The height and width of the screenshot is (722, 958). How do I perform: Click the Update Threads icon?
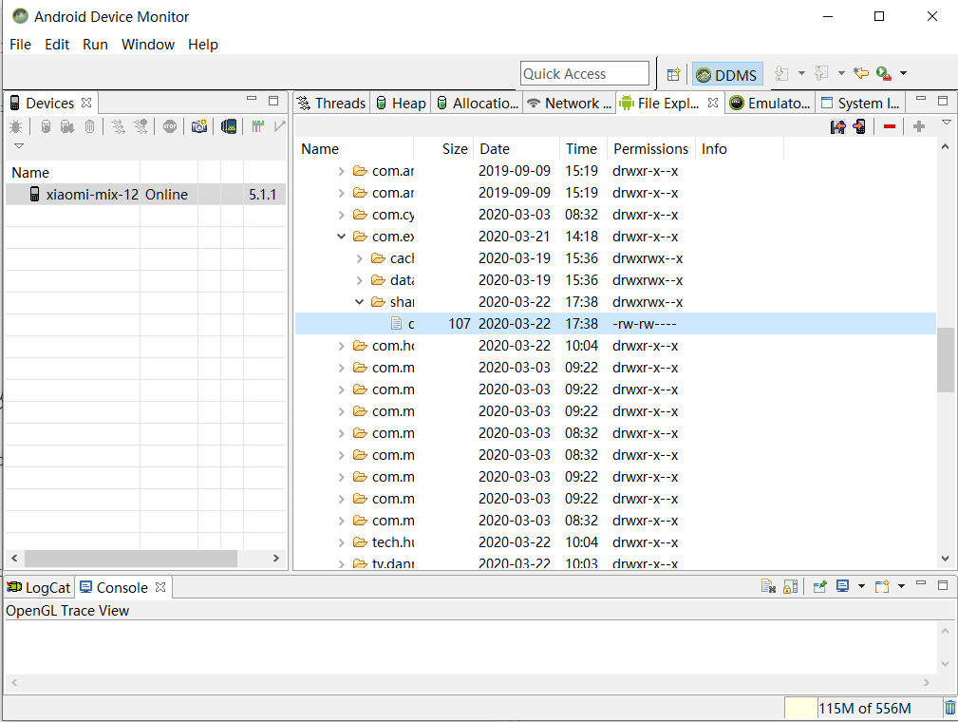tap(118, 126)
